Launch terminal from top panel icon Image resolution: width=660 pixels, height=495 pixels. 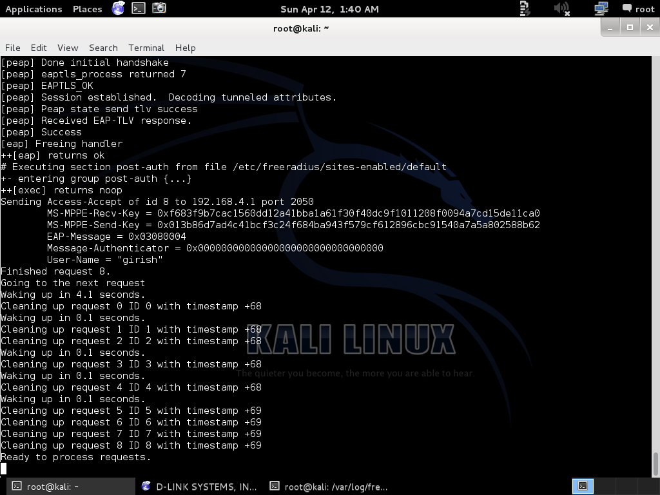(x=139, y=8)
